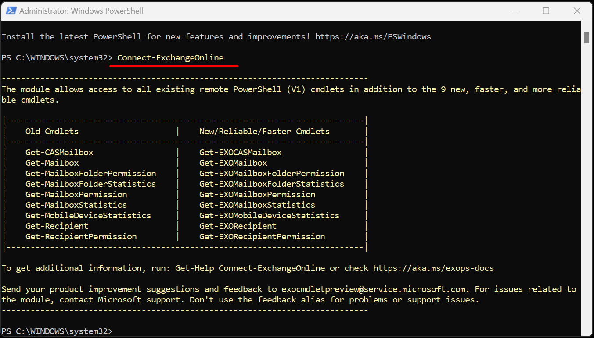594x338 pixels.
Task: Click the Get-RecipientPermission entry
Action: click(x=81, y=237)
